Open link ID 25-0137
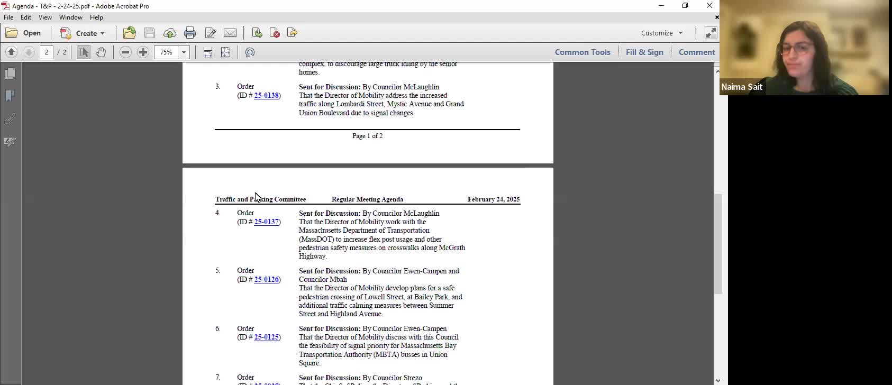This screenshot has height=385, width=892. [267, 222]
